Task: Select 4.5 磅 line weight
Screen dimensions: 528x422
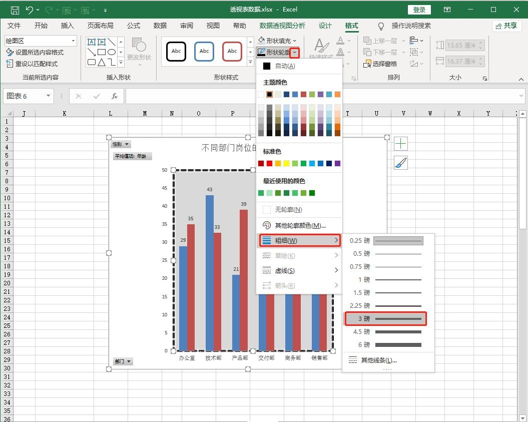Action: click(388, 332)
